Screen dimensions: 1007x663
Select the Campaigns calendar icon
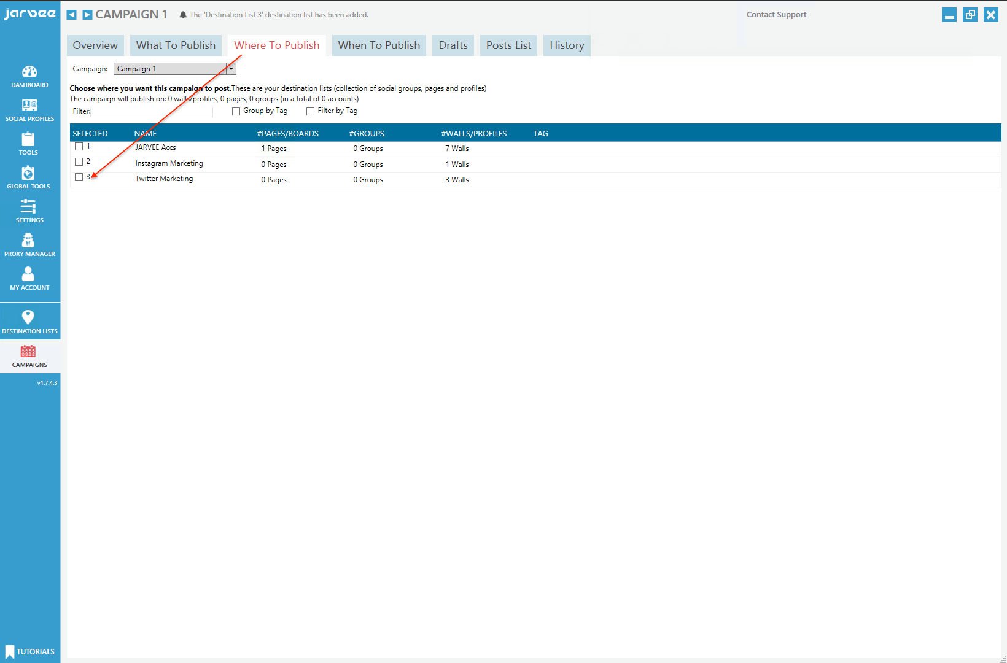tap(28, 351)
